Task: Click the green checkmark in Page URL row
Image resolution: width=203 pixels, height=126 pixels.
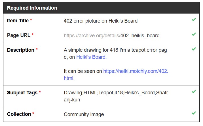Action: tap(194, 34)
